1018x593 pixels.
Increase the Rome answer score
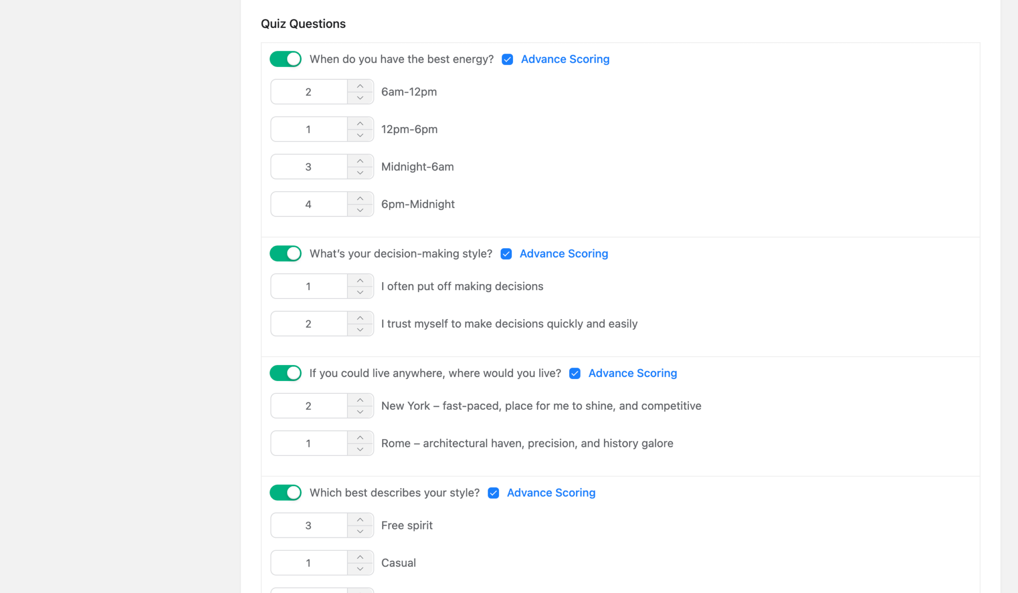click(360, 437)
